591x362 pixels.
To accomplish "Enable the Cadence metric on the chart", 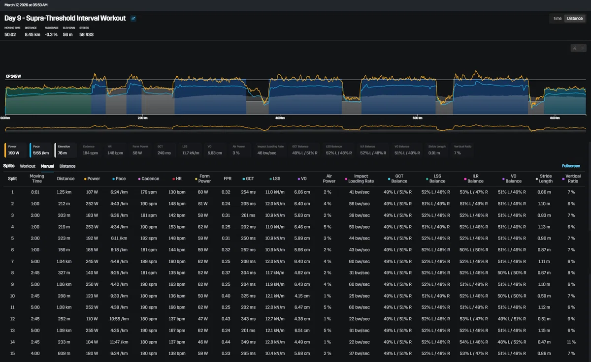I will point(91,150).
